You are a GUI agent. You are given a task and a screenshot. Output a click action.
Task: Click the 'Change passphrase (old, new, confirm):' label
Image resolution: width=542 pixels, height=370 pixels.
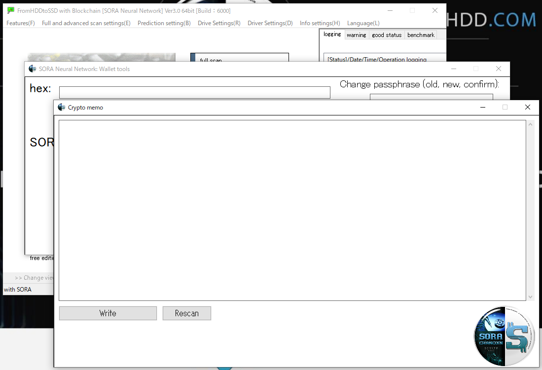click(x=419, y=84)
